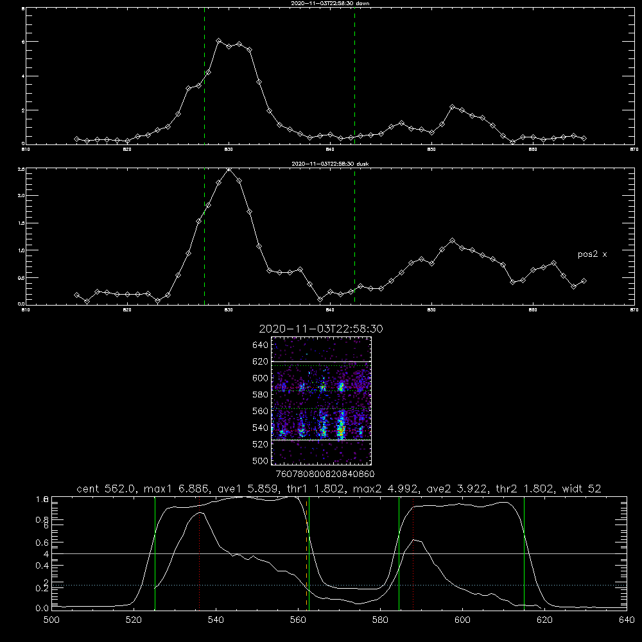Click spectral image y-axis label 620

(x=261, y=361)
